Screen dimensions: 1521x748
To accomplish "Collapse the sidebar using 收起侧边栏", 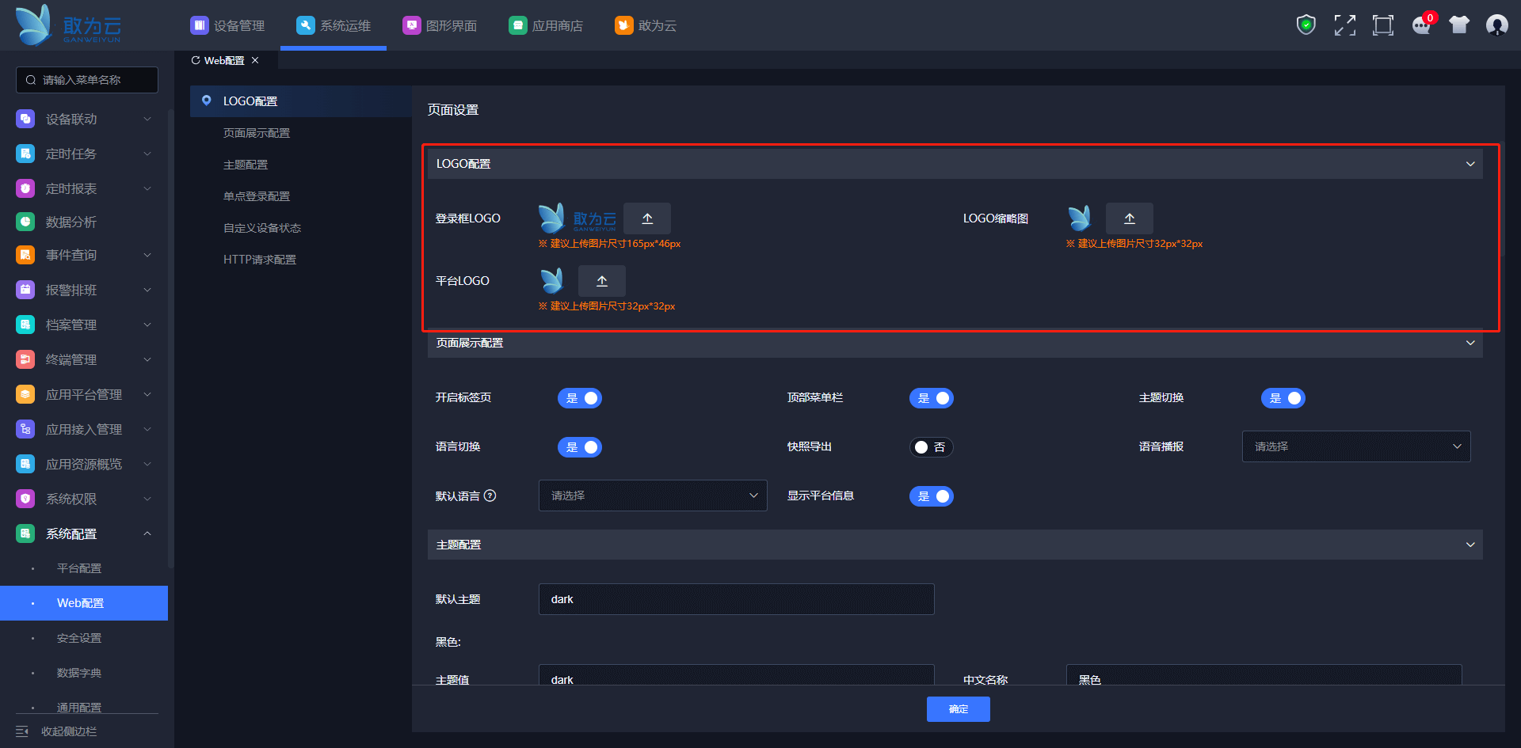I will [x=57, y=731].
